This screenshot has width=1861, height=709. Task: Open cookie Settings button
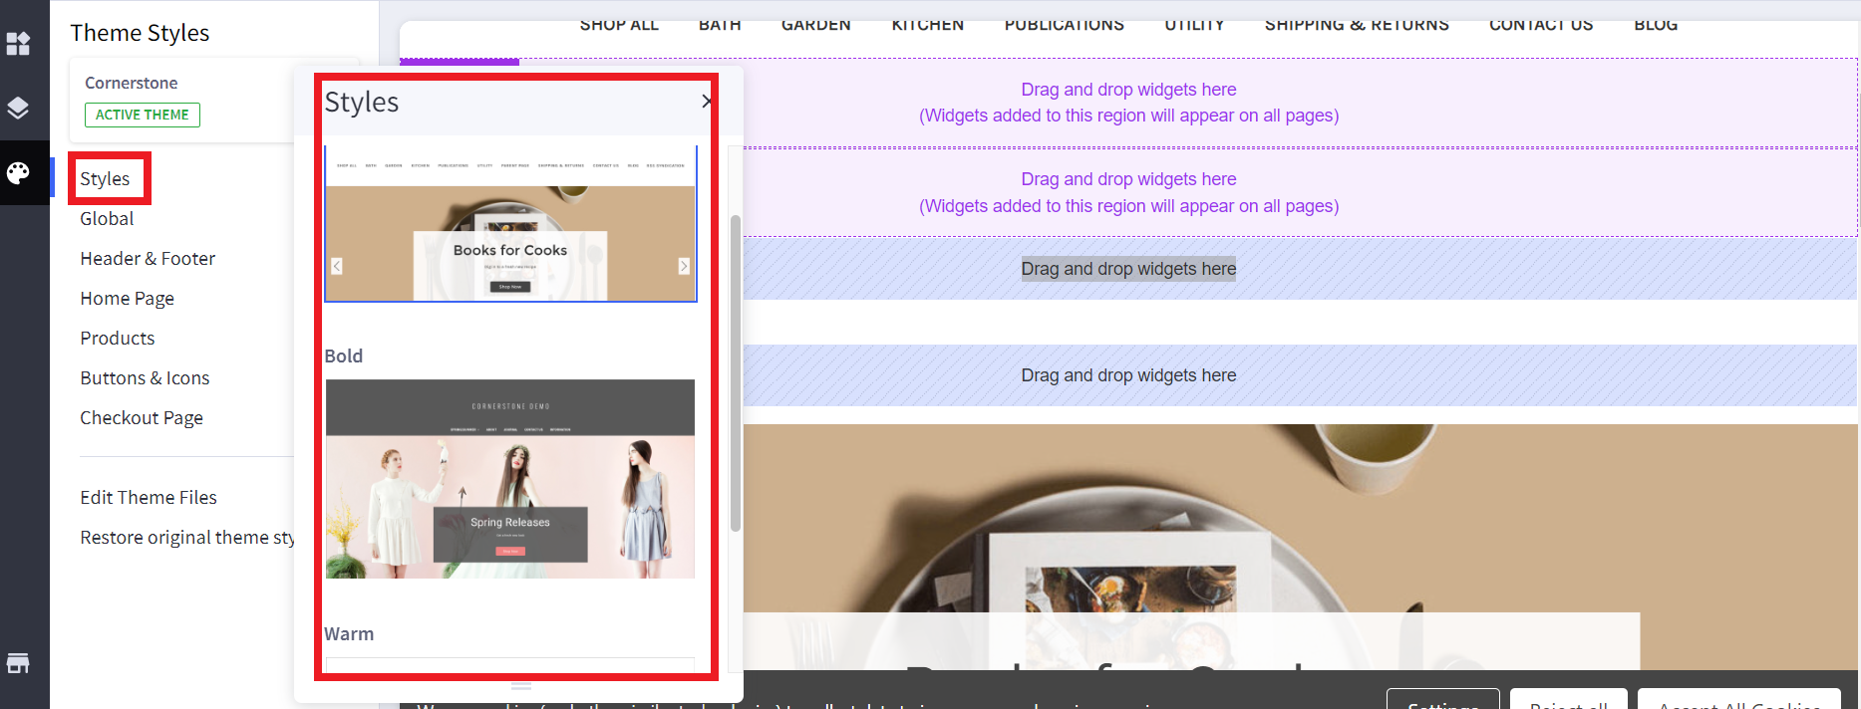pos(1443,699)
